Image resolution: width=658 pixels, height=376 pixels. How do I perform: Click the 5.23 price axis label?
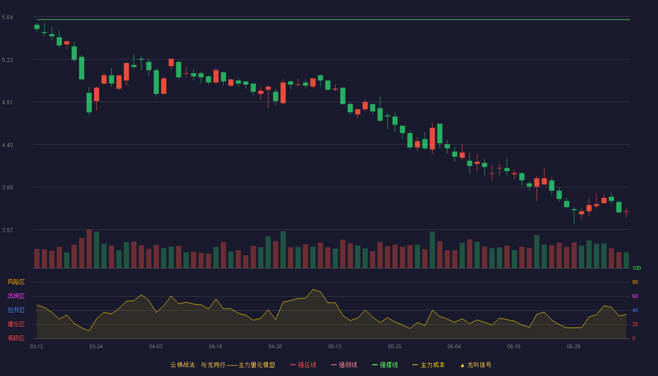[8, 60]
